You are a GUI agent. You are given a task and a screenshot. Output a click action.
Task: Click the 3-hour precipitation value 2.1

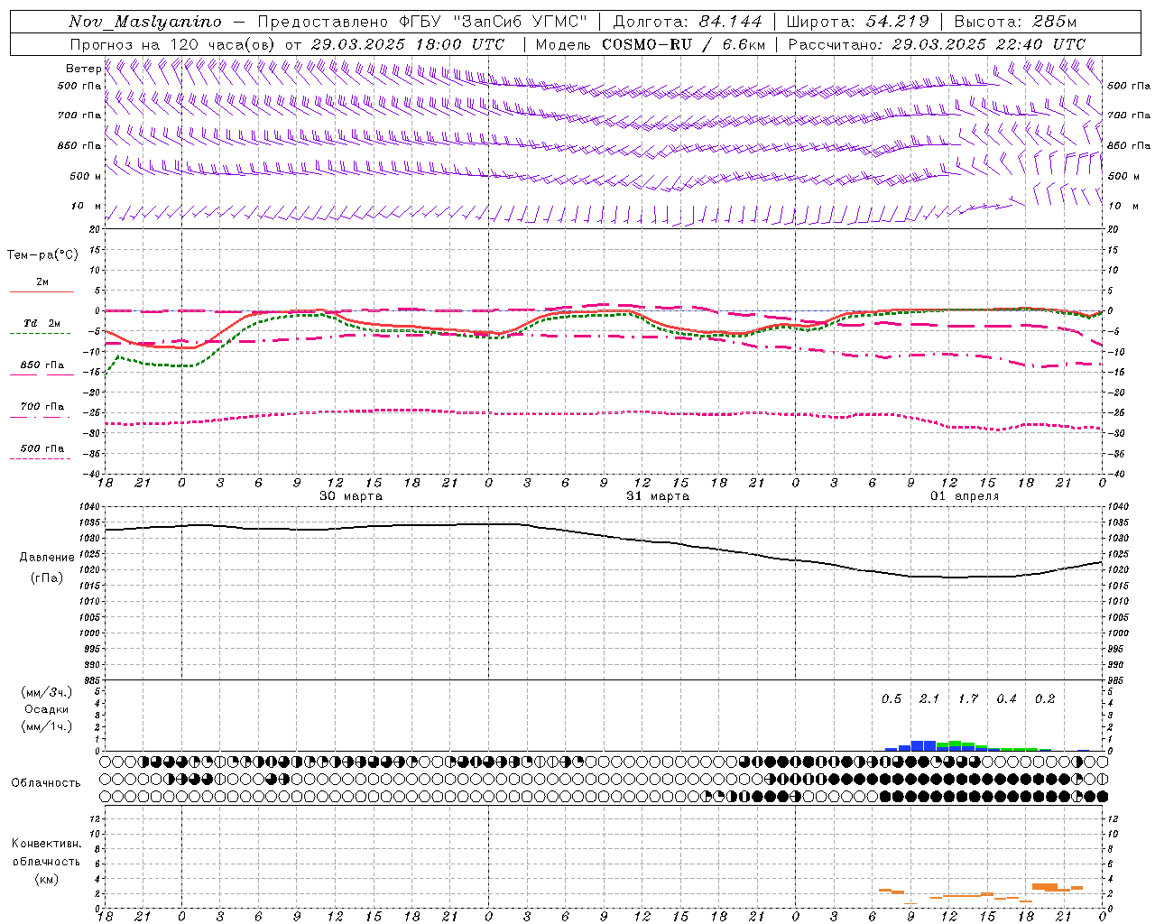point(929,699)
